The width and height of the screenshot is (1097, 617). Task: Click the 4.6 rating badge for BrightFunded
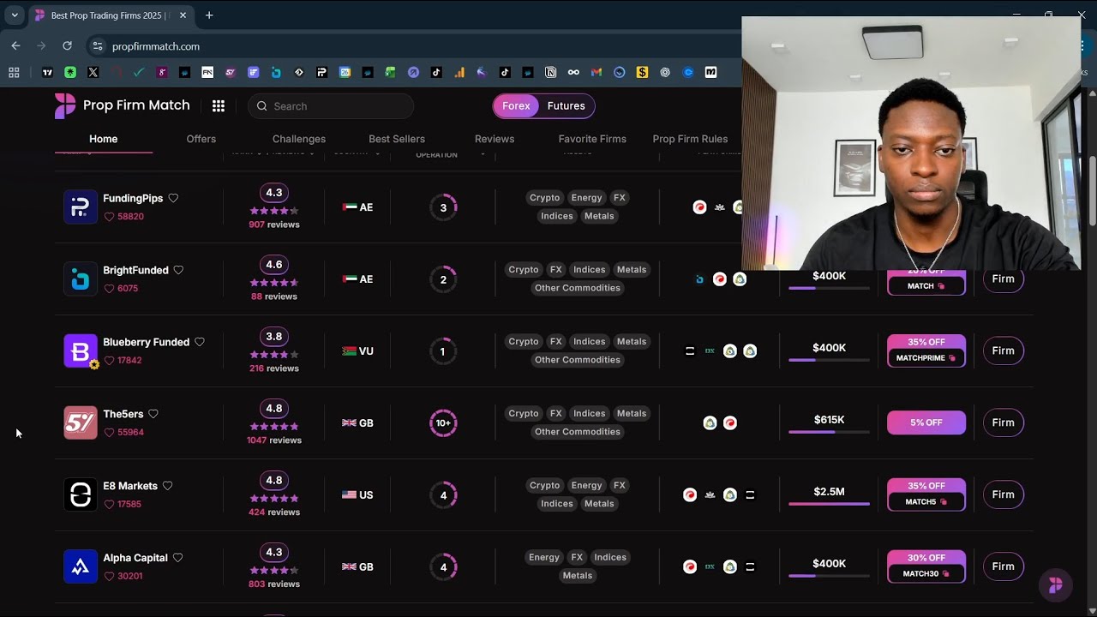click(x=274, y=264)
